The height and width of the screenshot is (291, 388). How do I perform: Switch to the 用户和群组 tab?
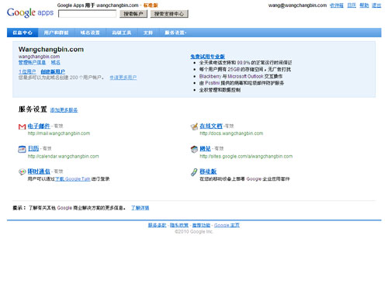pyautogui.click(x=56, y=33)
